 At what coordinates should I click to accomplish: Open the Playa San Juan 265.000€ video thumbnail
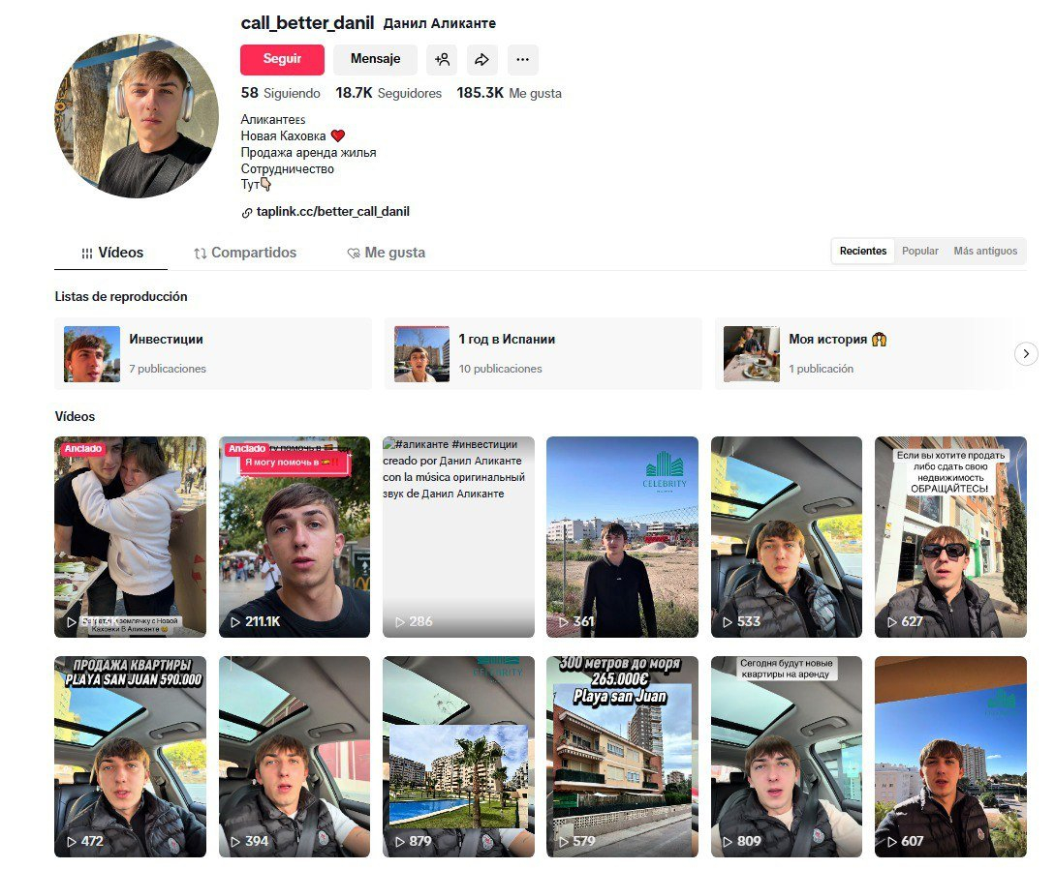click(x=622, y=757)
